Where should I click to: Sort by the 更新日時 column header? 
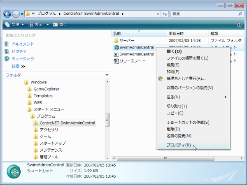click(x=188, y=34)
